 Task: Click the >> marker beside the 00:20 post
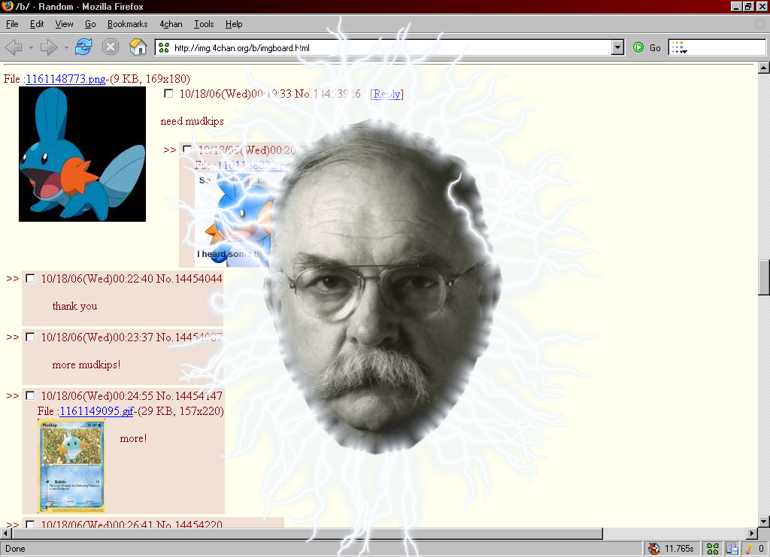[x=169, y=150]
